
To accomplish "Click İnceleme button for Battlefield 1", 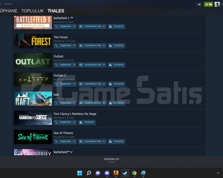I will coord(116,26).
